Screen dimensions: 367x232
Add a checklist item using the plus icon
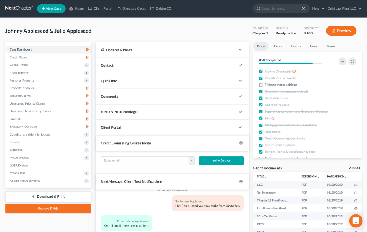[343, 61]
